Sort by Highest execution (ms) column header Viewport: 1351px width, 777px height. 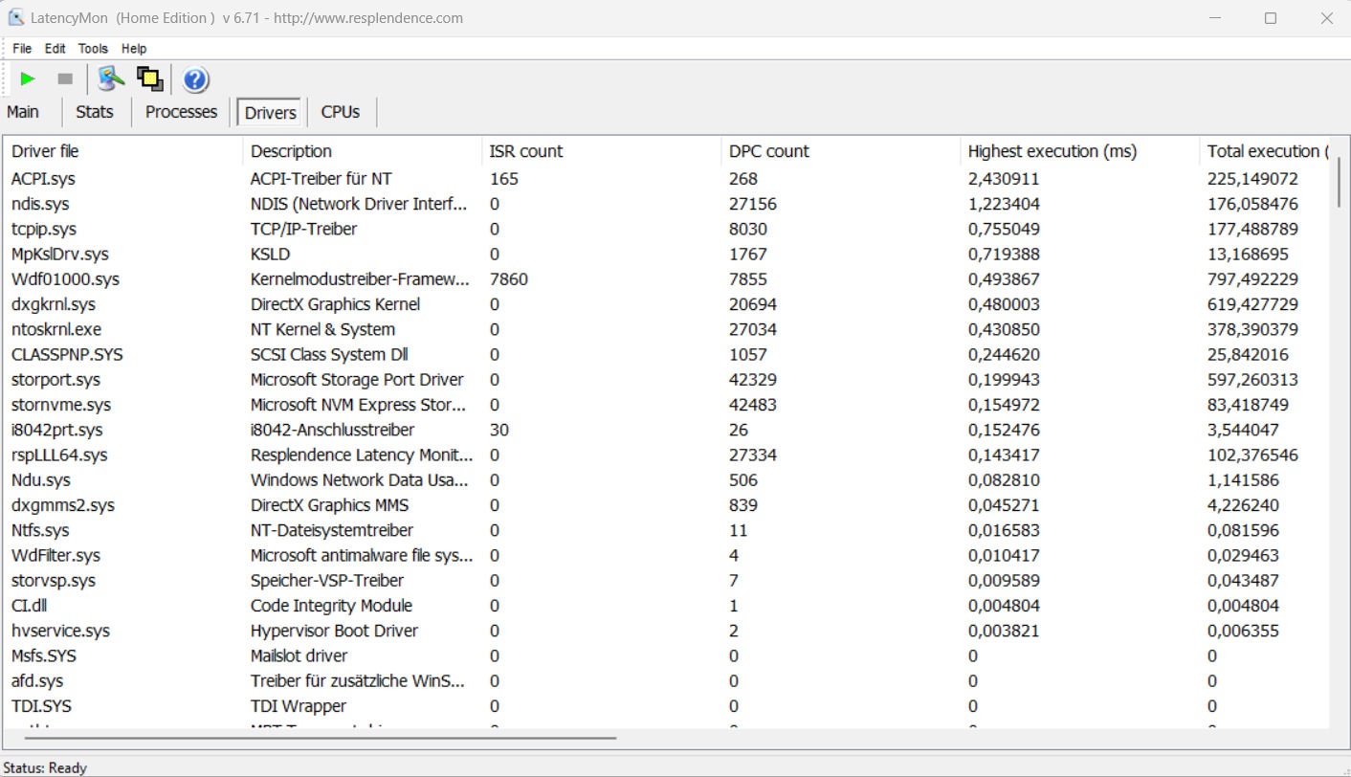click(1080, 151)
